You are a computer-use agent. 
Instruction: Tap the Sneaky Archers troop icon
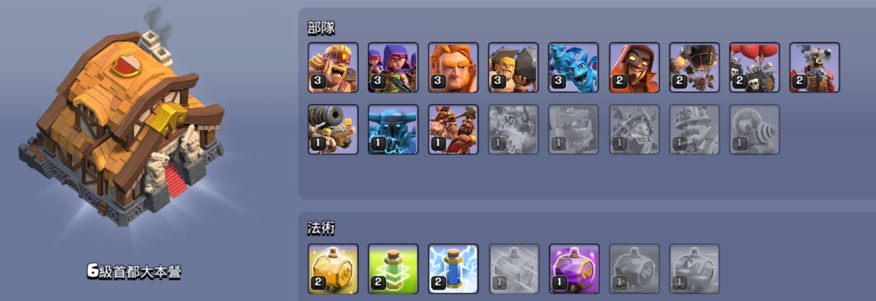click(393, 68)
